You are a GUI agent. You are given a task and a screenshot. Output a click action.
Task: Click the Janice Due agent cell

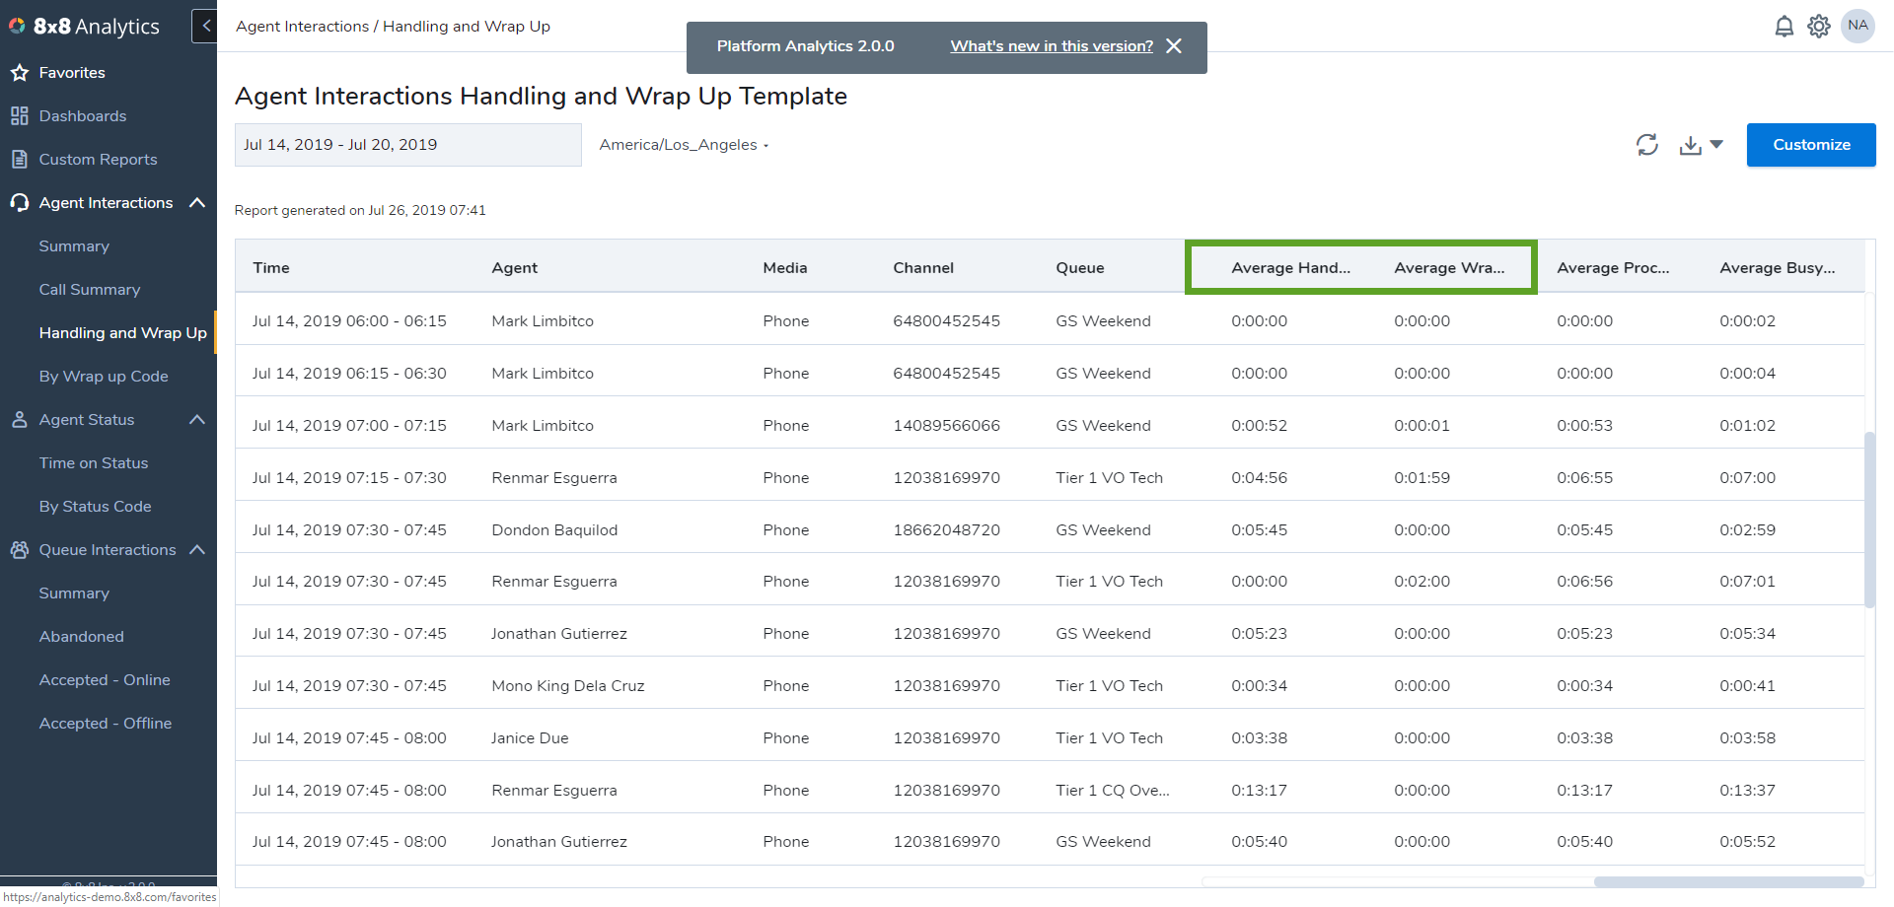point(530,737)
